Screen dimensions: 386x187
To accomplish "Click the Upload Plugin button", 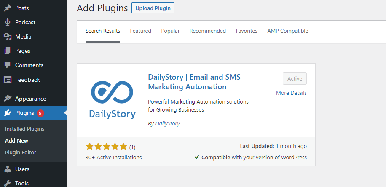I will tap(153, 8).
